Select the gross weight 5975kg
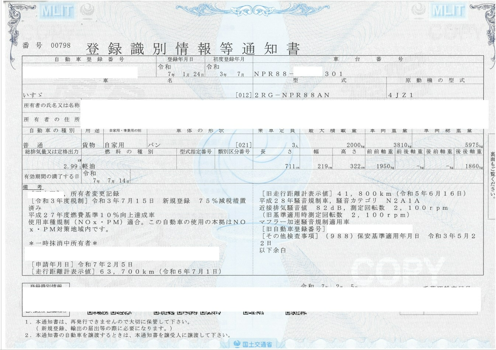 click(473, 145)
